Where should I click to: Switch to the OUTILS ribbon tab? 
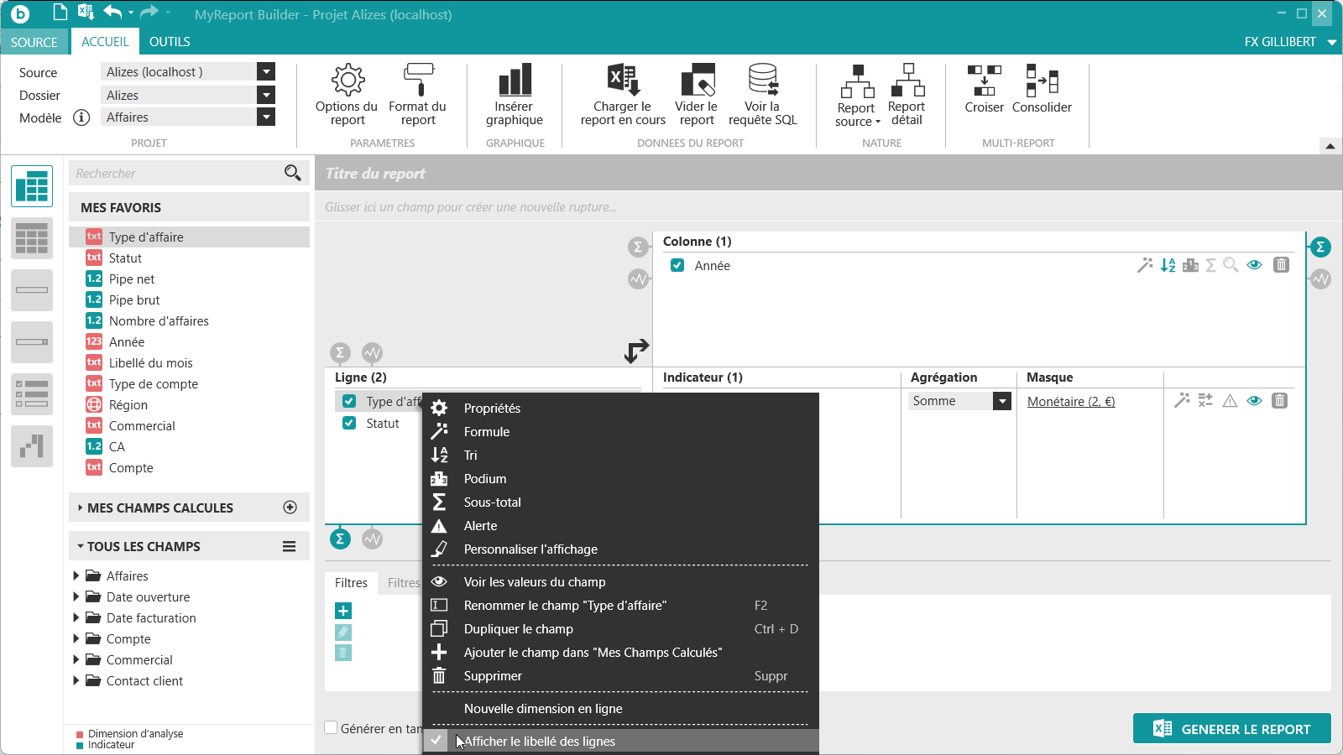tap(170, 42)
